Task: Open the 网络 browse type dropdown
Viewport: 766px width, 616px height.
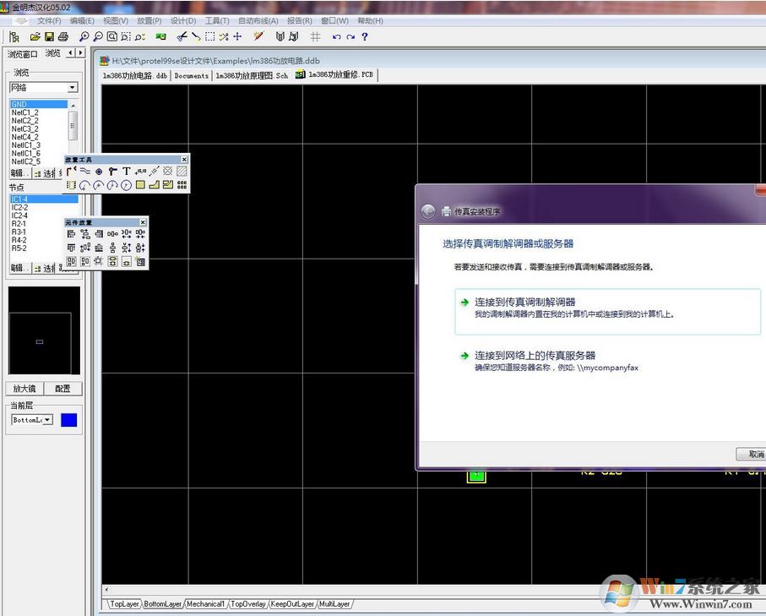Action: pos(73,88)
